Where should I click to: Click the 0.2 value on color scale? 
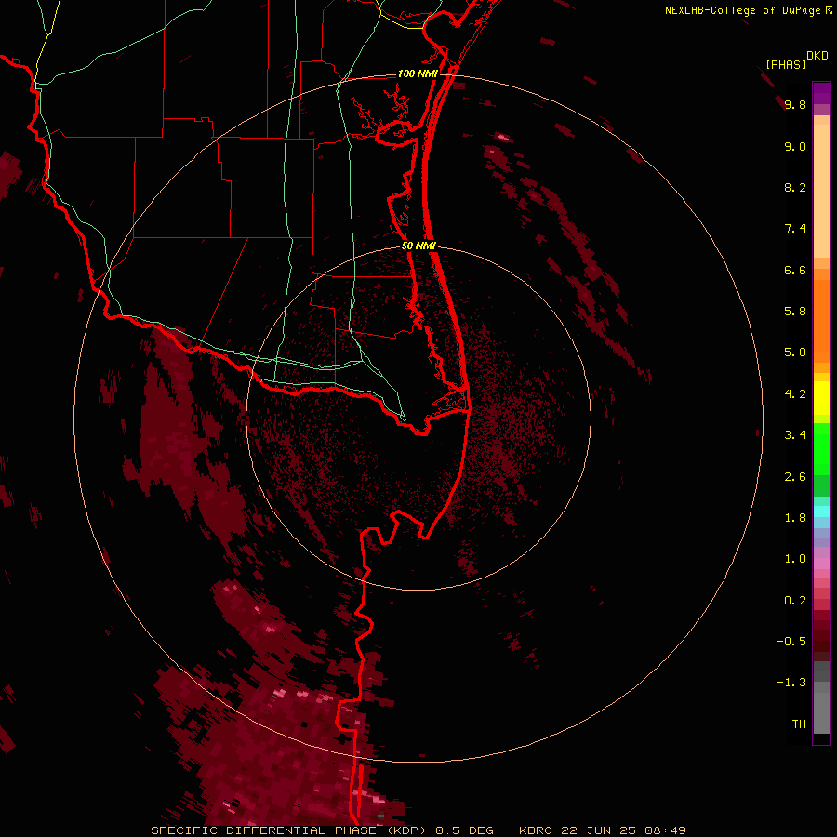[x=795, y=601]
